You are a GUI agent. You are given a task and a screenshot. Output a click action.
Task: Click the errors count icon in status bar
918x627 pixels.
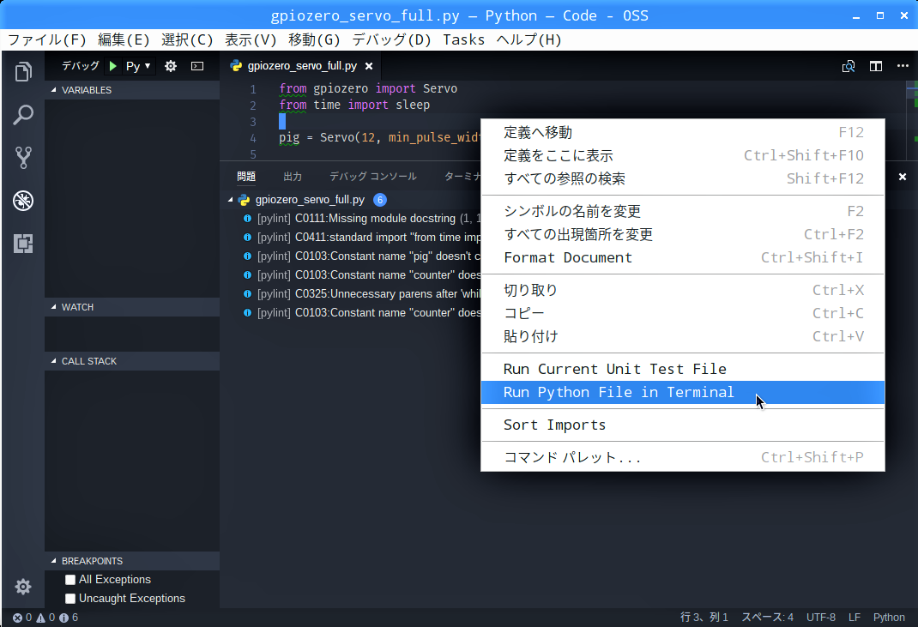point(17,618)
